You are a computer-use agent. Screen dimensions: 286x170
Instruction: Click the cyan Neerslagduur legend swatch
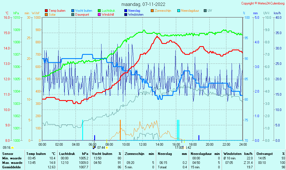[179, 11]
